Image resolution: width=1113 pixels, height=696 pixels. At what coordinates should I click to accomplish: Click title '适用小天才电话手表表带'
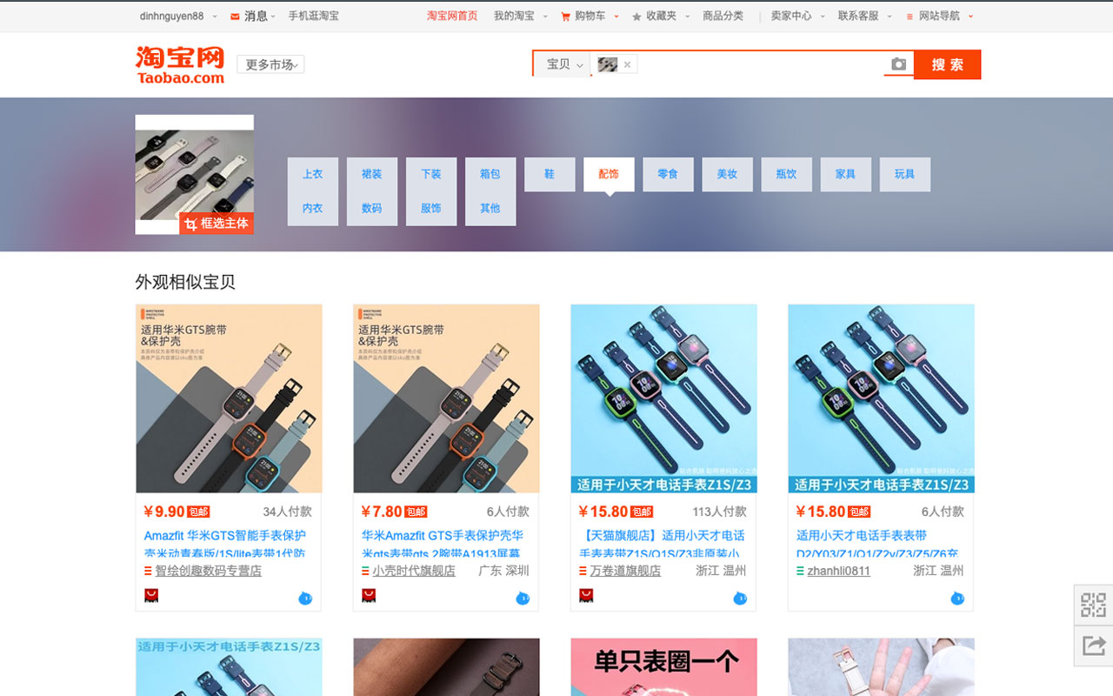862,536
